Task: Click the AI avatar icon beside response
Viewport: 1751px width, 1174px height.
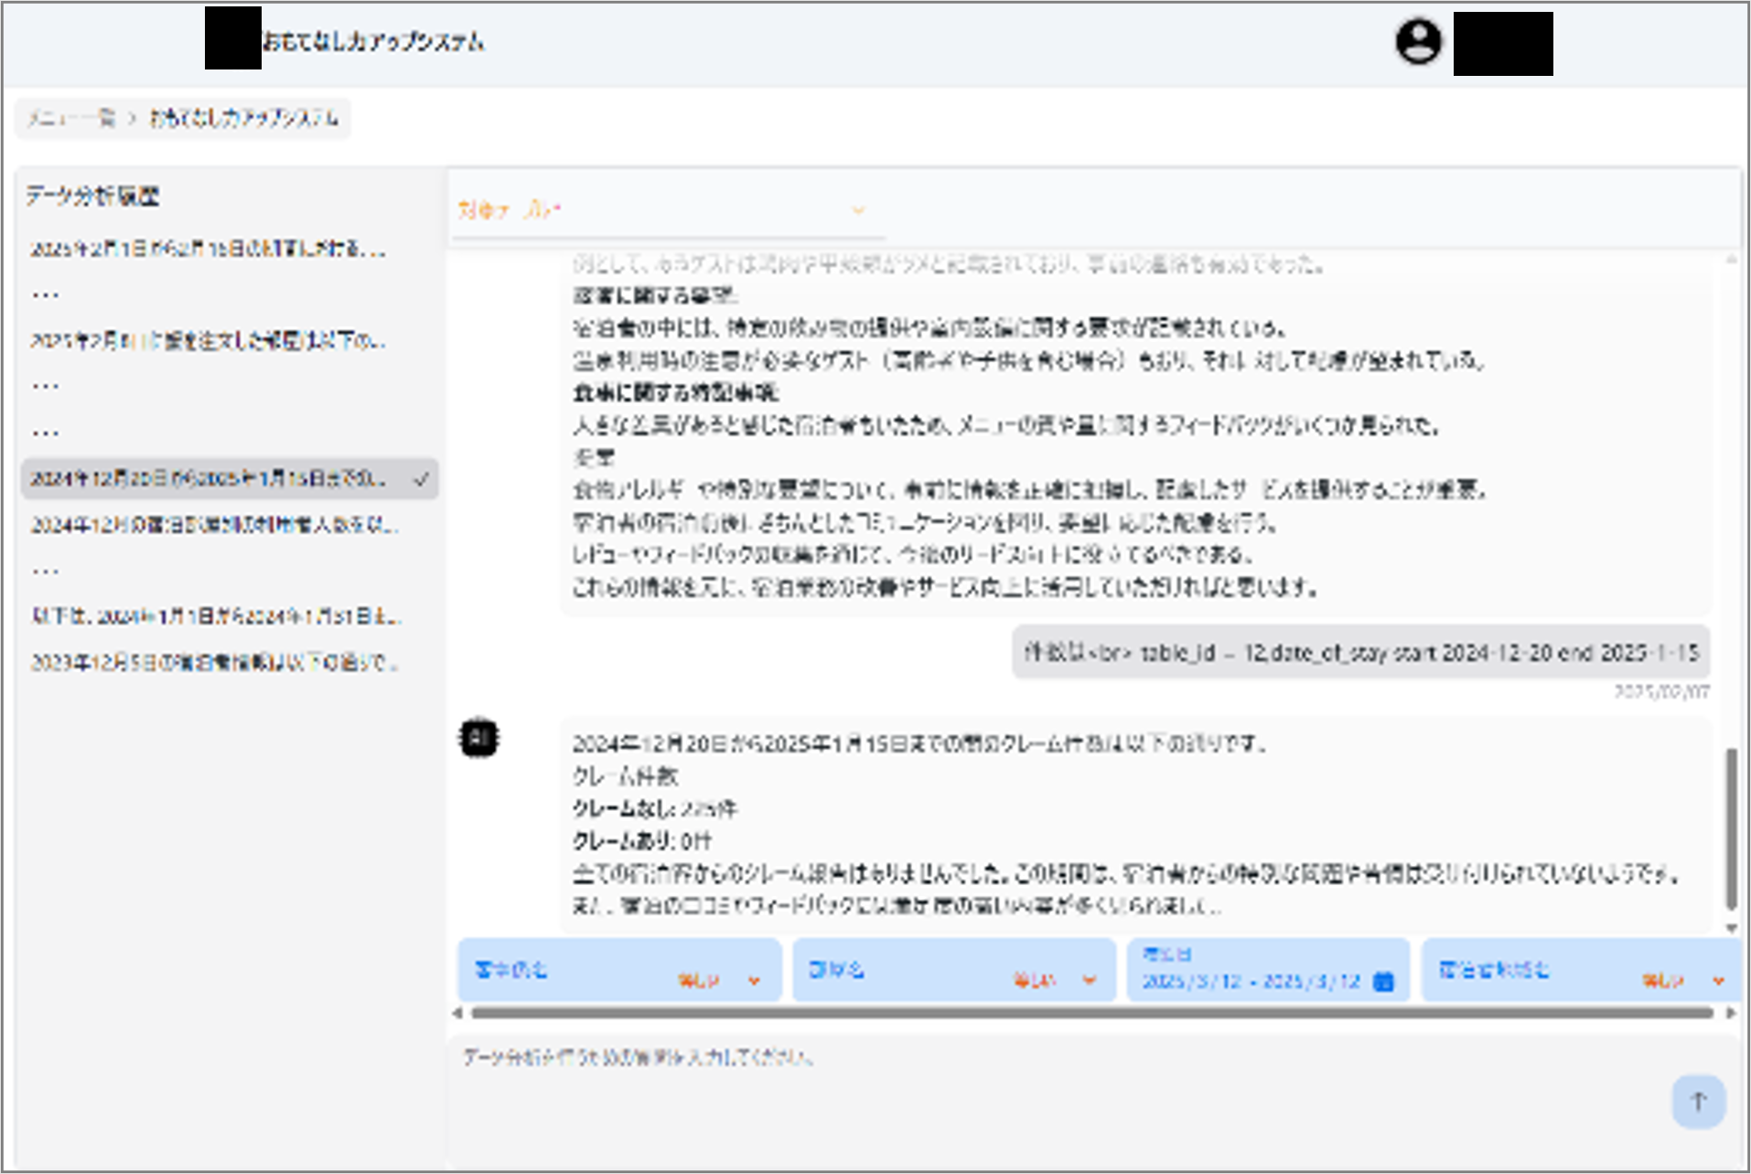Action: pyautogui.click(x=478, y=738)
